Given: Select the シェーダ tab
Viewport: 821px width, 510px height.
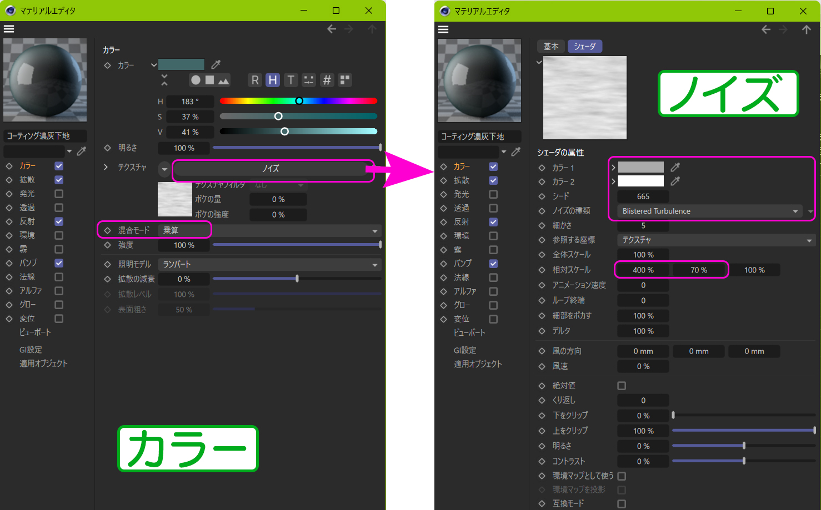Looking at the screenshot, I should (x=584, y=47).
